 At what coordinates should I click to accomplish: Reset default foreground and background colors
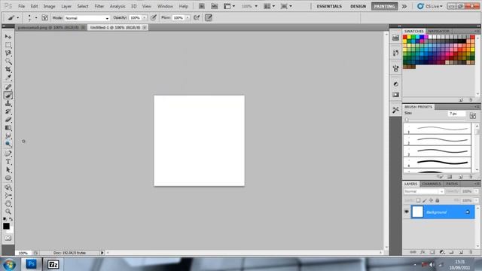coord(5,219)
